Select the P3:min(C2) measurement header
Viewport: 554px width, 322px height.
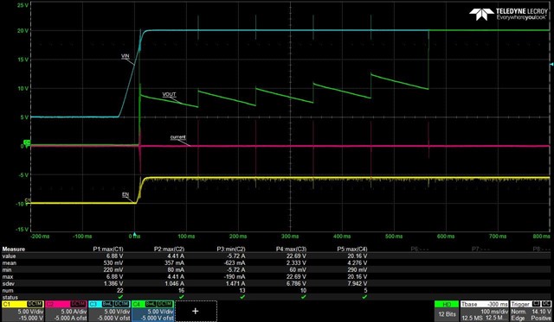point(231,249)
